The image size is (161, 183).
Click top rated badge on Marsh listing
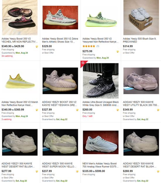37,110
